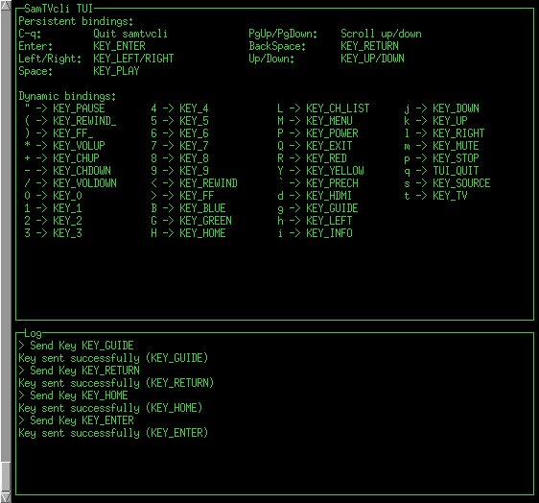Click the scrollbar up arrow at top

click(x=6, y=6)
